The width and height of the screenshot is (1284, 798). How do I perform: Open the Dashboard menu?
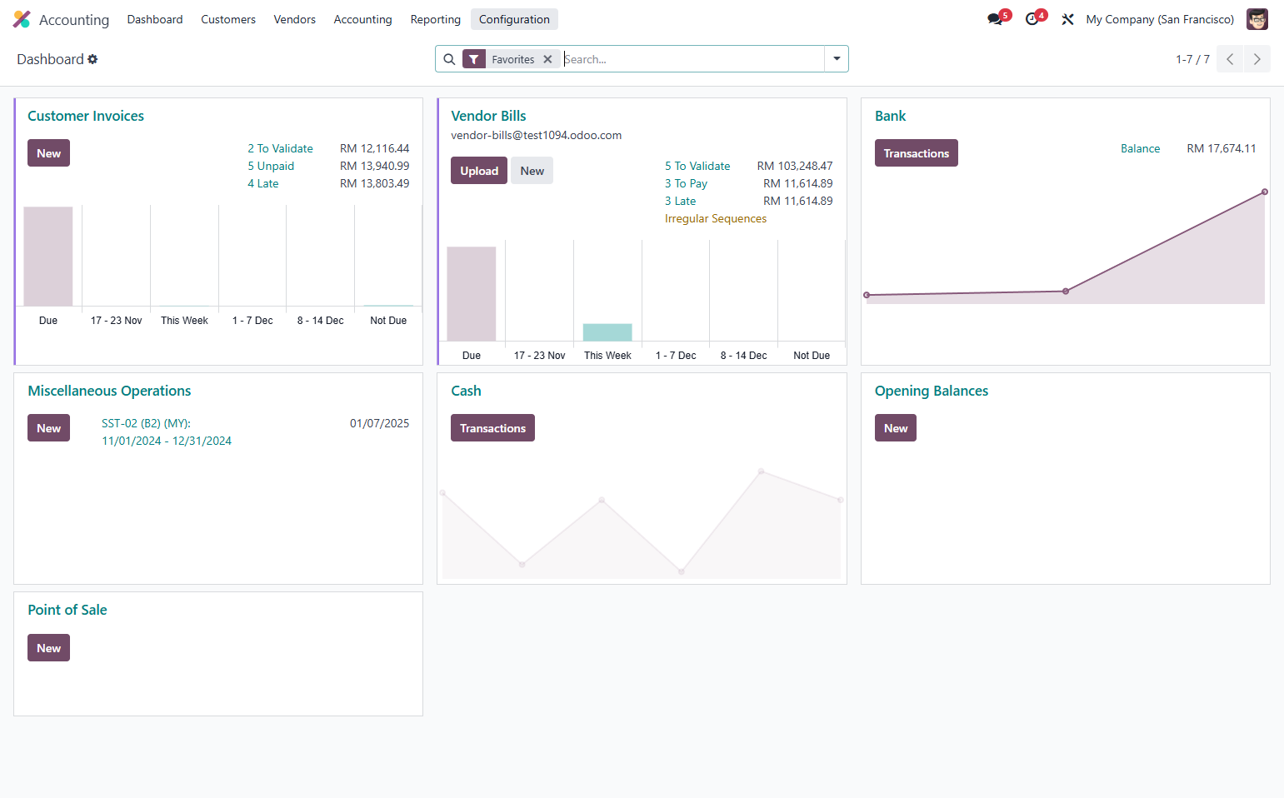coord(155,19)
